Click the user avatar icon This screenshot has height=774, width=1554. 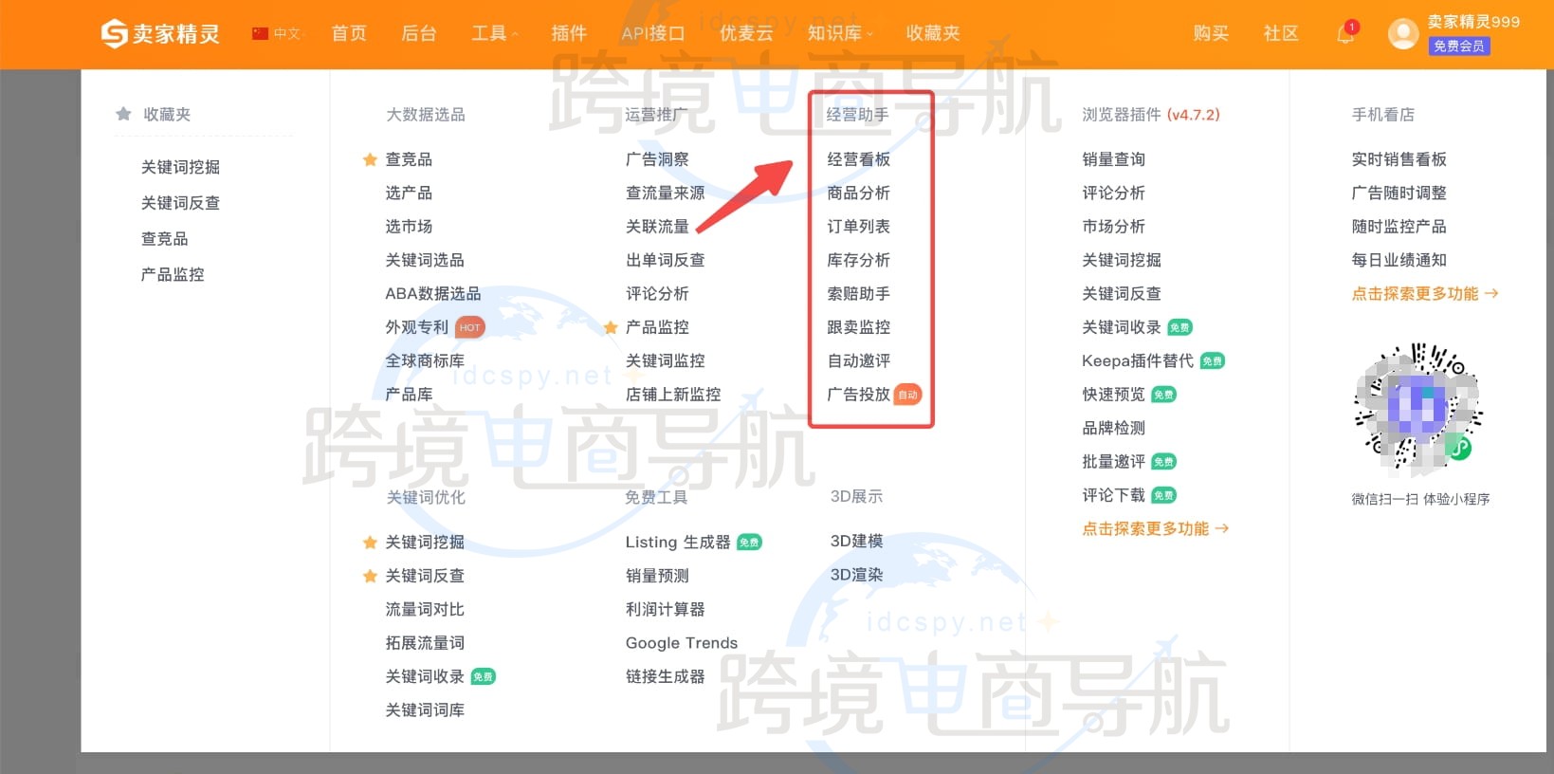1403,34
